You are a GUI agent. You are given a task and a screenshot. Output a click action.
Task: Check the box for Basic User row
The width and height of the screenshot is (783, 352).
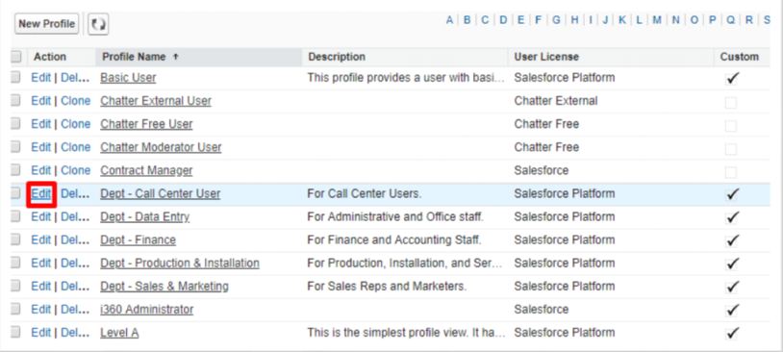(15, 77)
